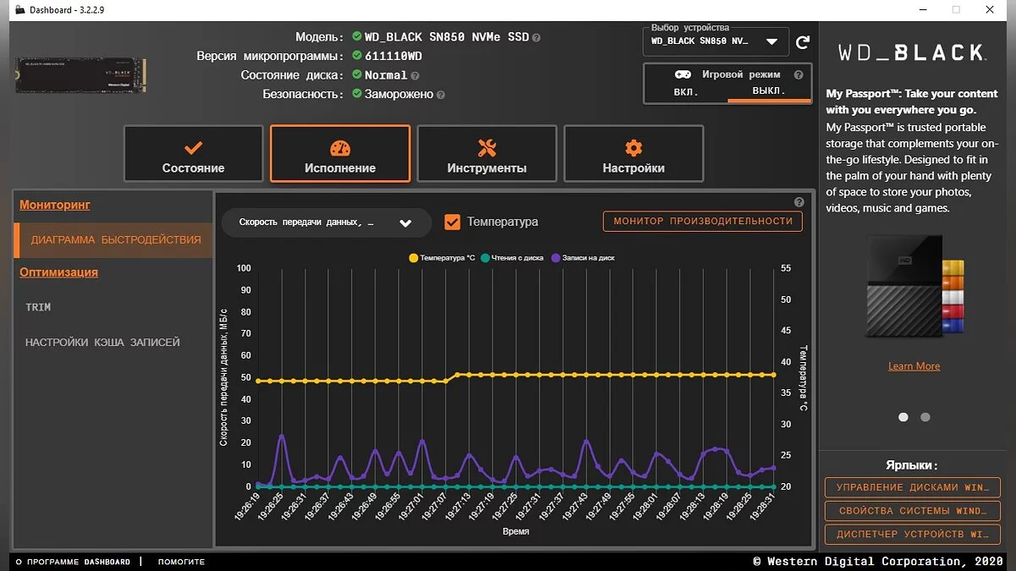Click the refresh icon next to device selector
Screen dimensions: 1016x571
[x=803, y=41]
